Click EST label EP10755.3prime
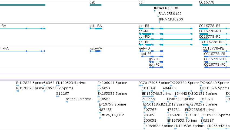Screen dimensions: 230x130 click(112, 105)
